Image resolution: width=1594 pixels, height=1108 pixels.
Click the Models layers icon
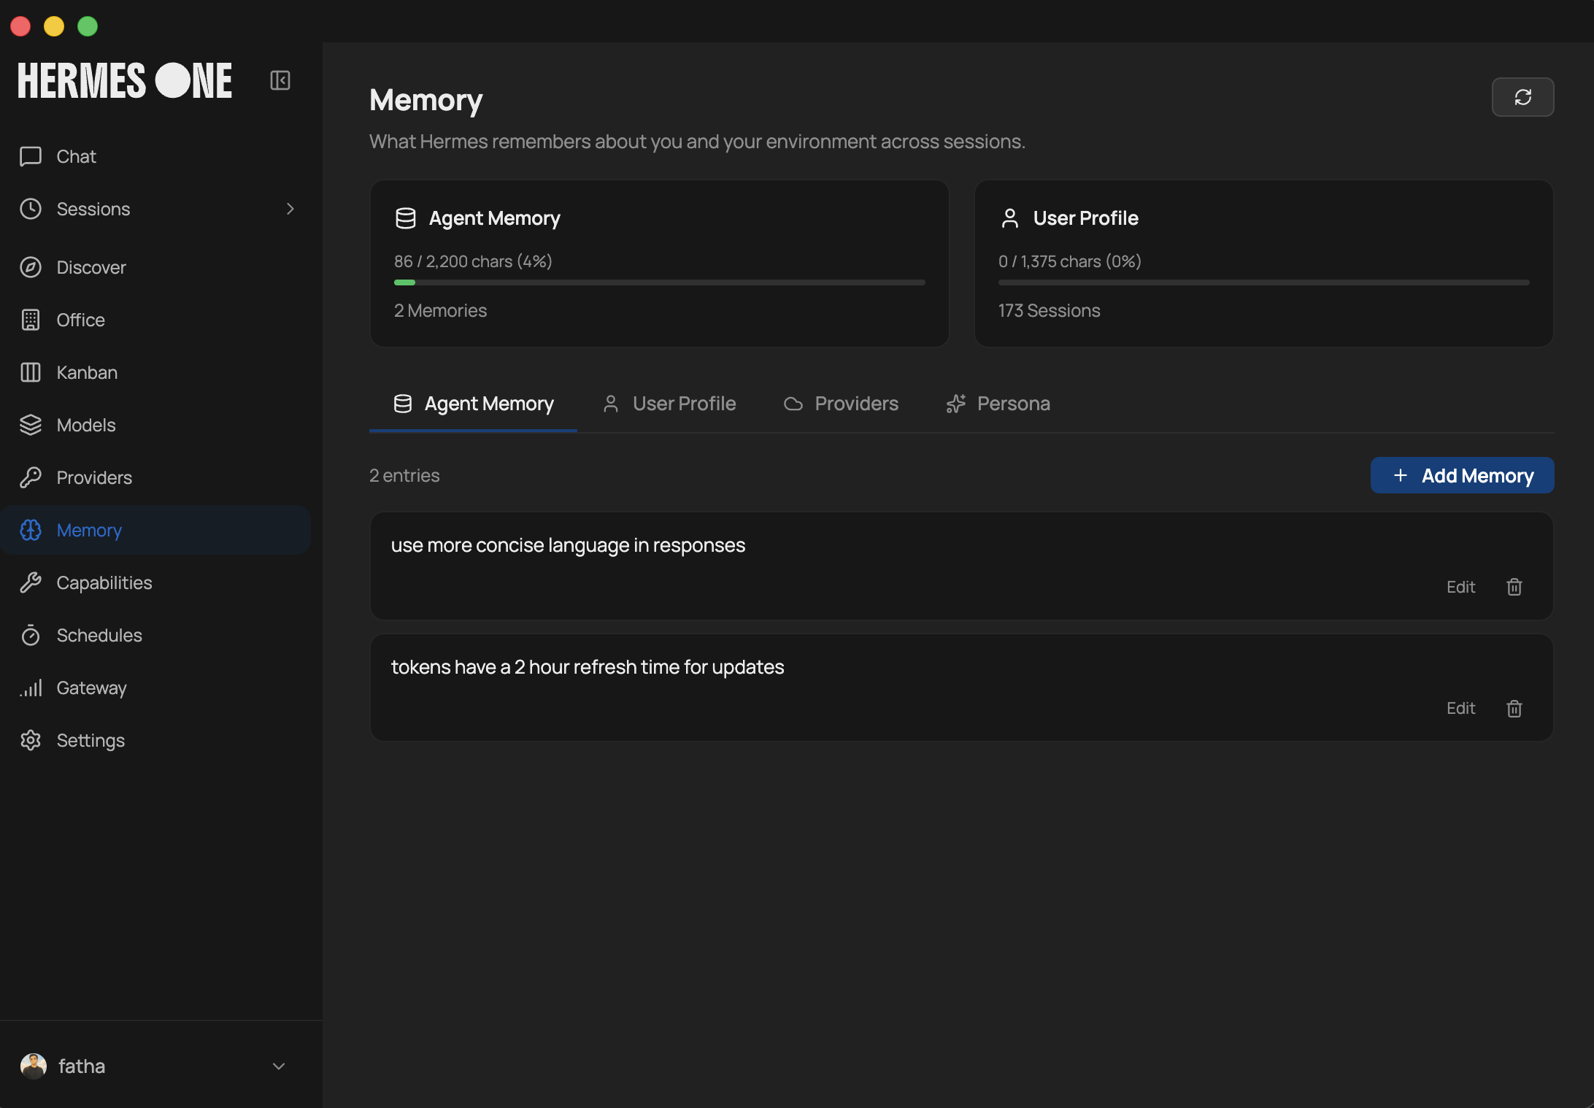tap(31, 425)
